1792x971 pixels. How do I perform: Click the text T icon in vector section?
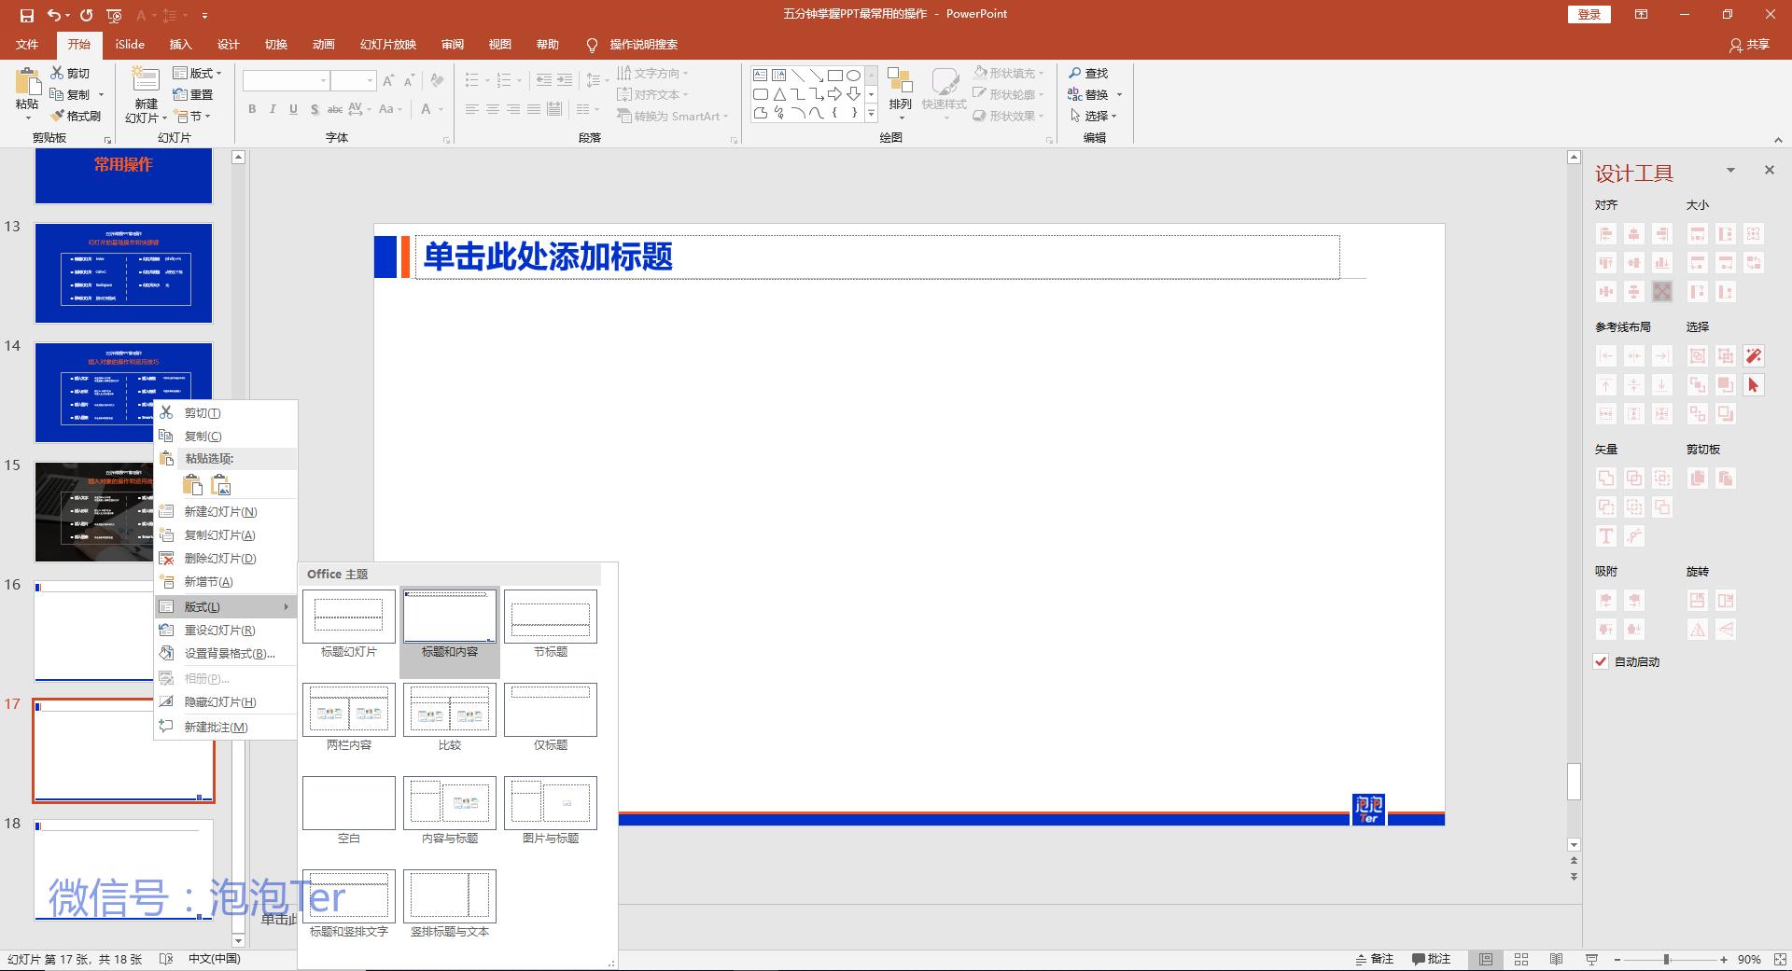tap(1606, 535)
